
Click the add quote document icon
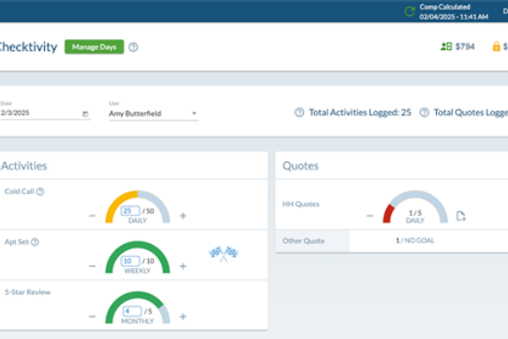click(461, 216)
